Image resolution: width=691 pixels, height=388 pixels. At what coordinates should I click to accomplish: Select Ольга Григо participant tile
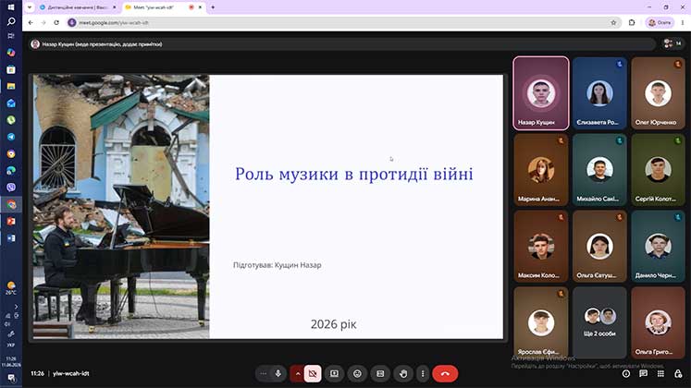pyautogui.click(x=658, y=323)
